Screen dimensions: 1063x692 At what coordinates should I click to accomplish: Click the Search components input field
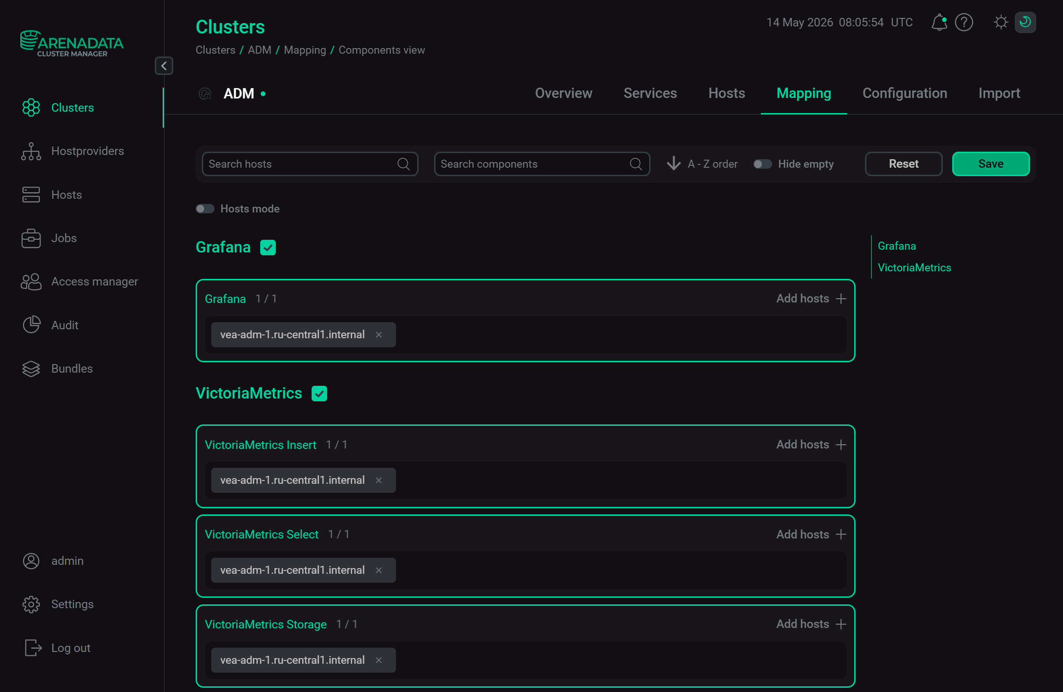point(542,164)
